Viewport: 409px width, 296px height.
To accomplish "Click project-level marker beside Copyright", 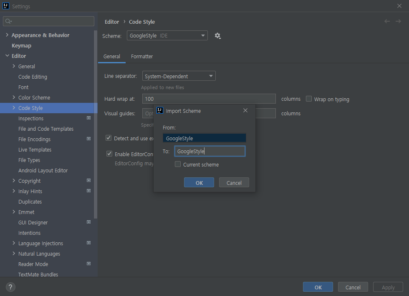I will point(88,181).
